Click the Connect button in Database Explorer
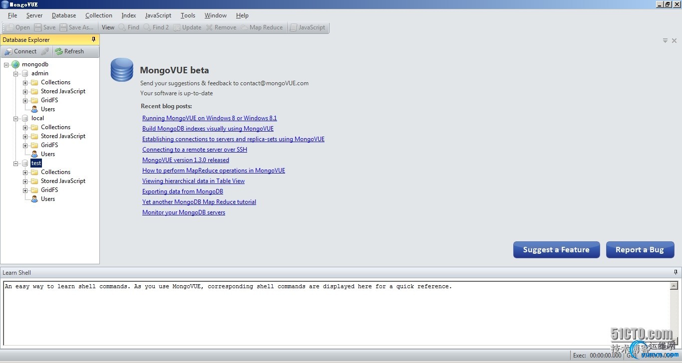Viewport: 682px width, 363px height. pyautogui.click(x=20, y=51)
